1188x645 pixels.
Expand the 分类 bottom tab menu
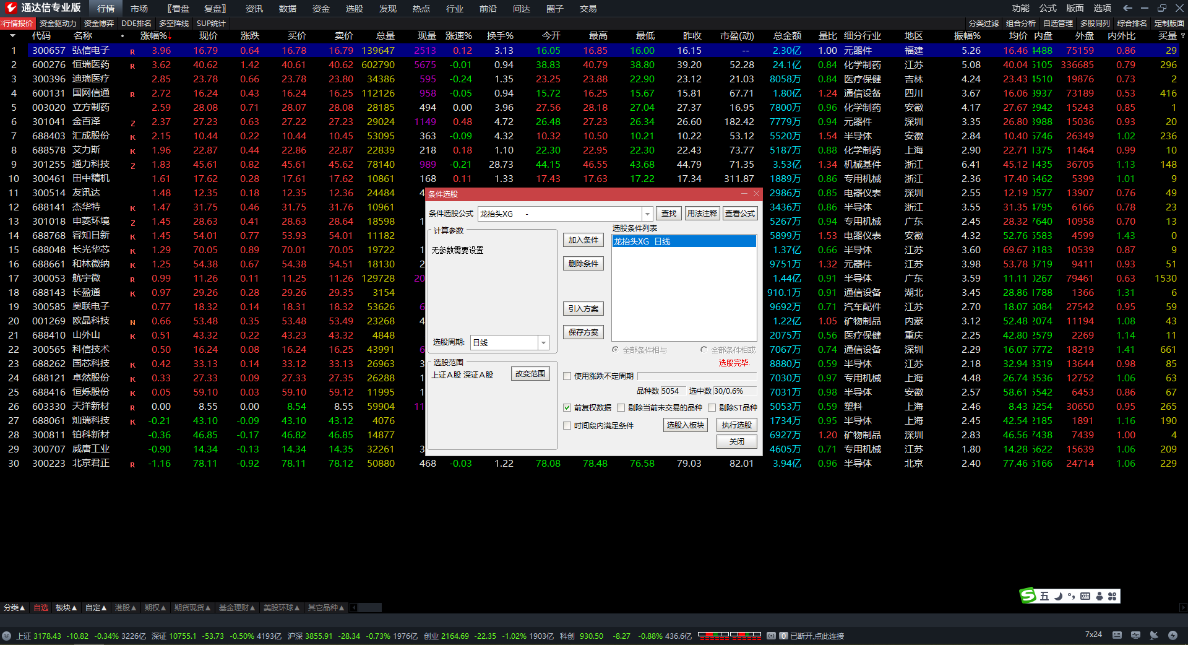[x=14, y=608]
